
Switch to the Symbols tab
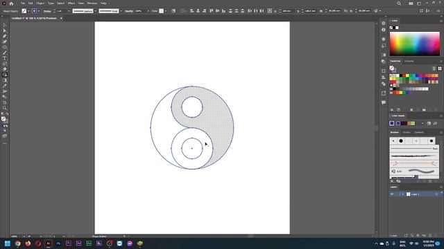click(419, 132)
